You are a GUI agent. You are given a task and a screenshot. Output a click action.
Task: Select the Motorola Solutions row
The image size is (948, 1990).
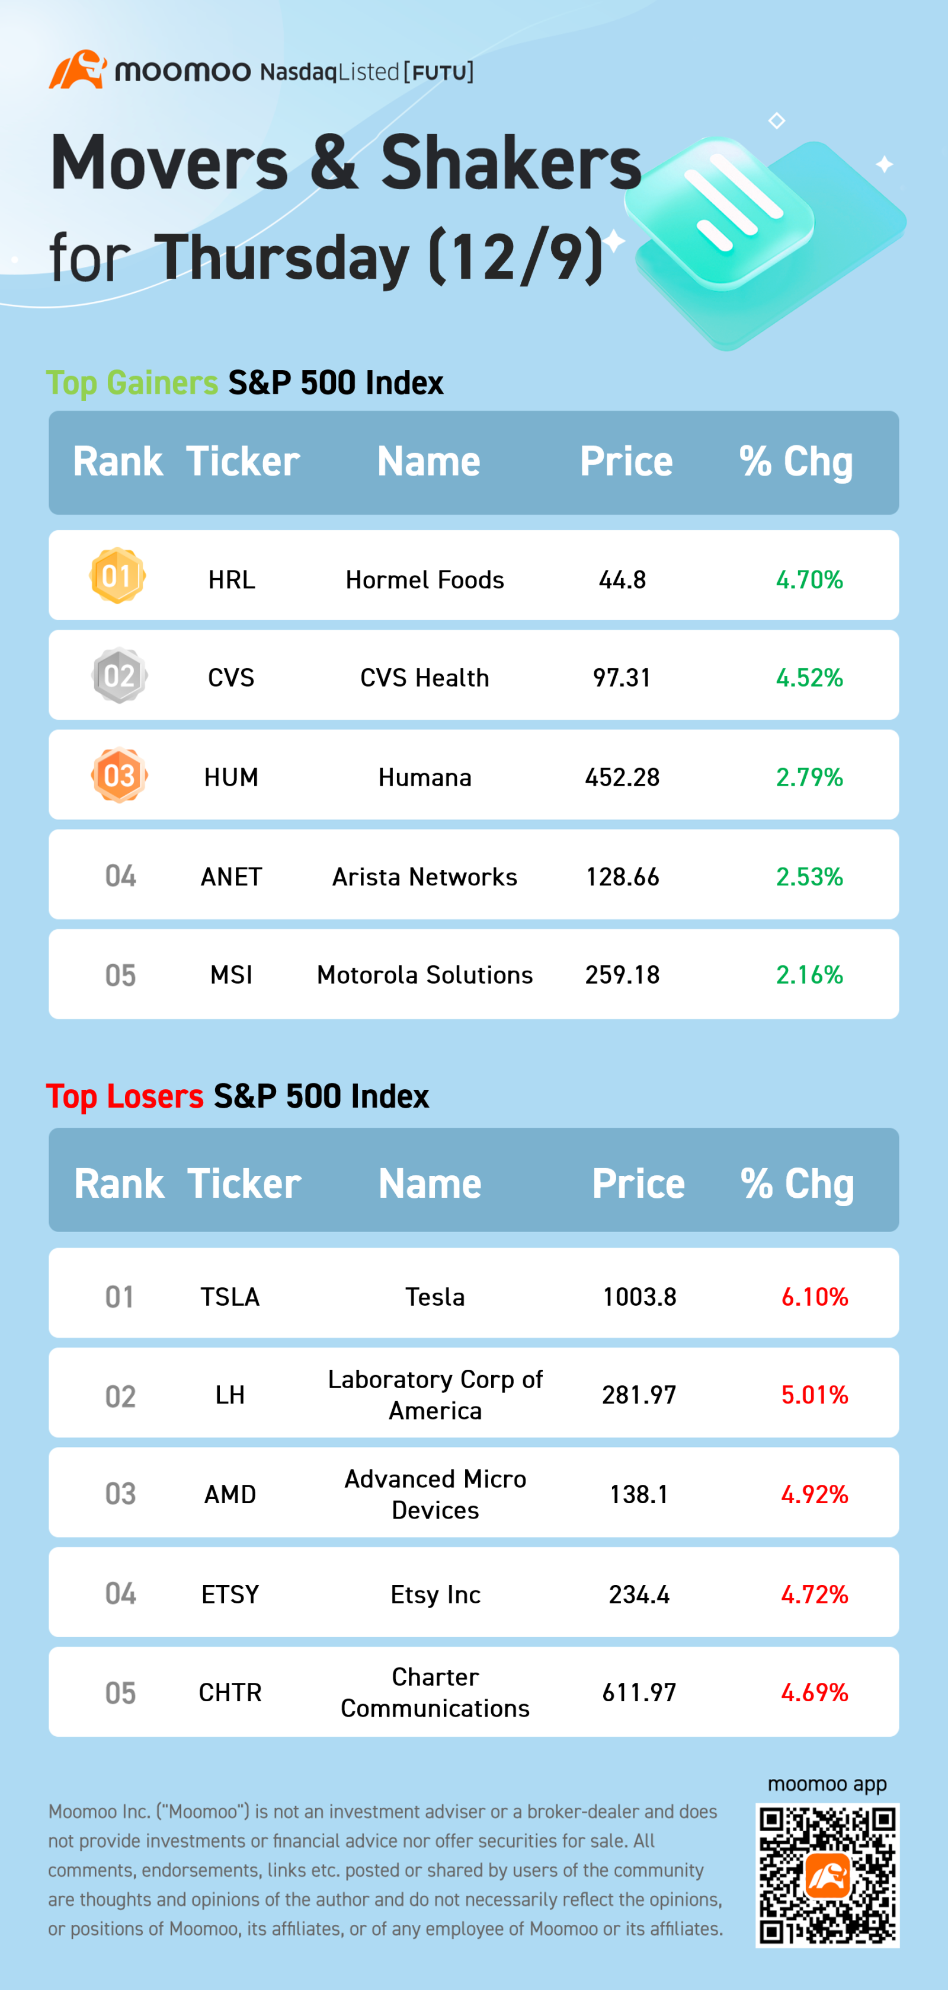pos(473,974)
